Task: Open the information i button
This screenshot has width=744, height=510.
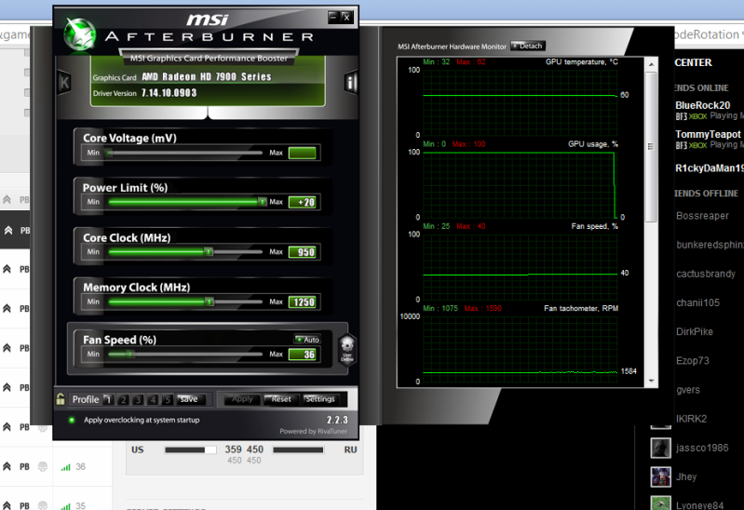Action: [352, 82]
